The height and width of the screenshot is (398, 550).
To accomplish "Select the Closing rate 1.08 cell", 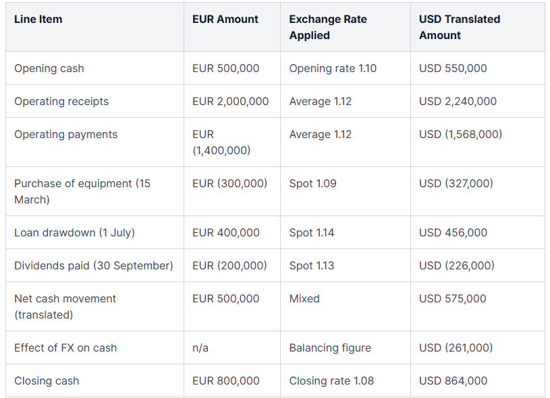I will (x=331, y=381).
